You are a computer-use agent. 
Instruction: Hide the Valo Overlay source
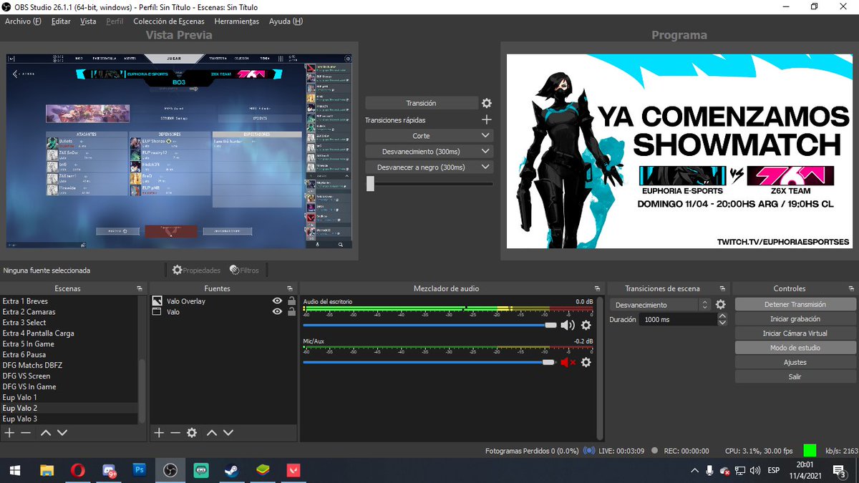(x=277, y=301)
